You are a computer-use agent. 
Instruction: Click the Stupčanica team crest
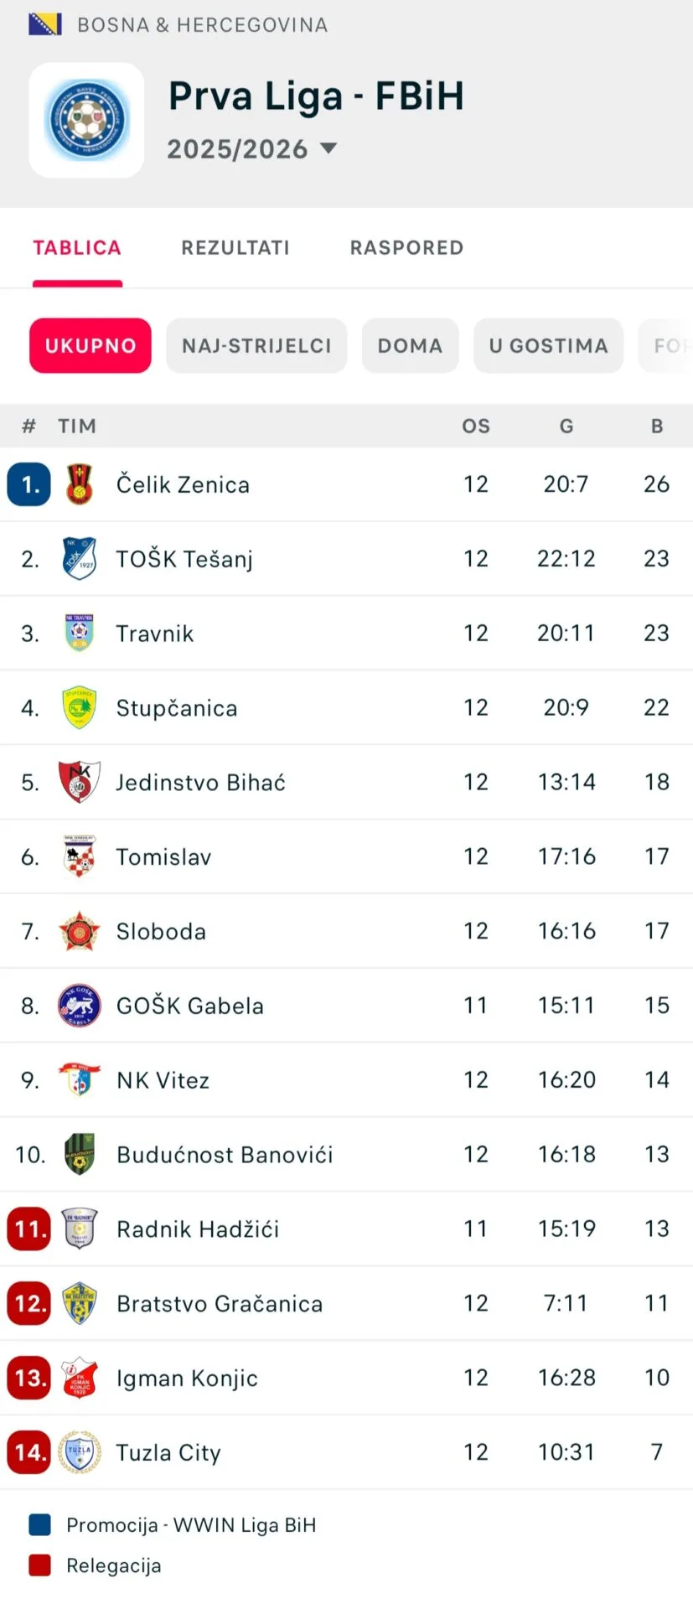coord(79,708)
